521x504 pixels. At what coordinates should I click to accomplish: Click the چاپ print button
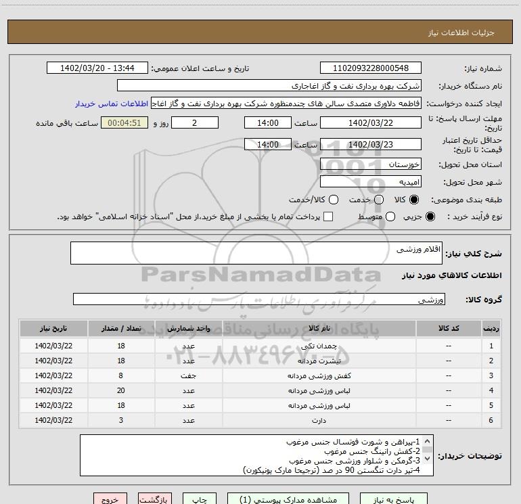coord(200,499)
